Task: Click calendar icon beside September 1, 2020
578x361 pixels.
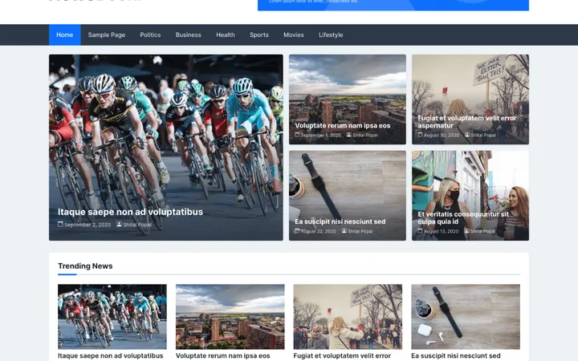Action: click(x=297, y=135)
